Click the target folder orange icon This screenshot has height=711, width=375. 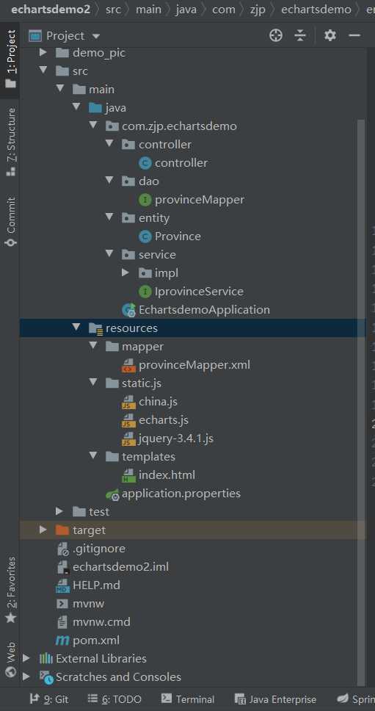(62, 530)
